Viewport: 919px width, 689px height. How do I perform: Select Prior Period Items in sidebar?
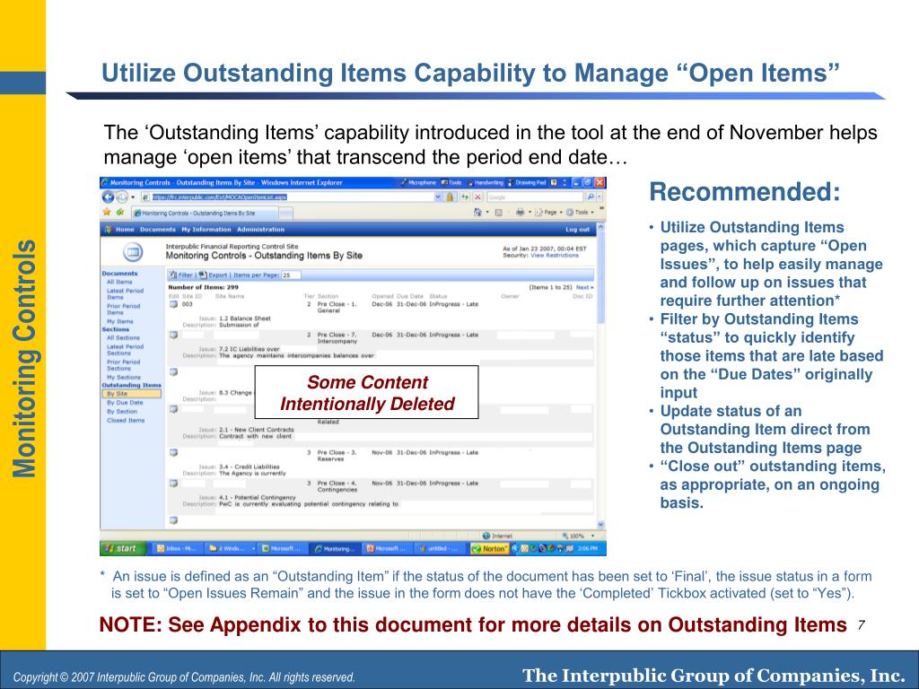(x=123, y=310)
